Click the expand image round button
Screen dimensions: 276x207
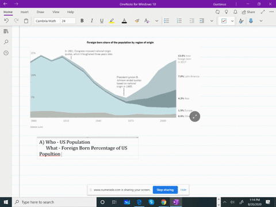(x=195, y=116)
